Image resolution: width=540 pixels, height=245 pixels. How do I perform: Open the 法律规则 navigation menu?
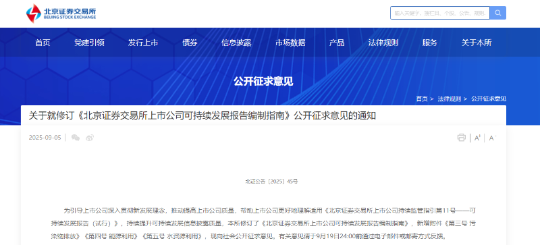point(383,43)
